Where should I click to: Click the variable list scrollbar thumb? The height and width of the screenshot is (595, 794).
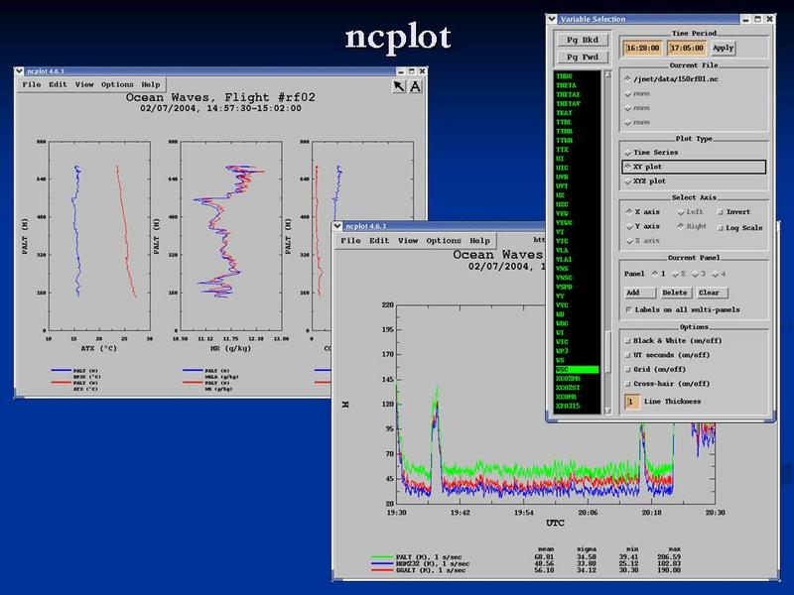pyautogui.click(x=608, y=351)
